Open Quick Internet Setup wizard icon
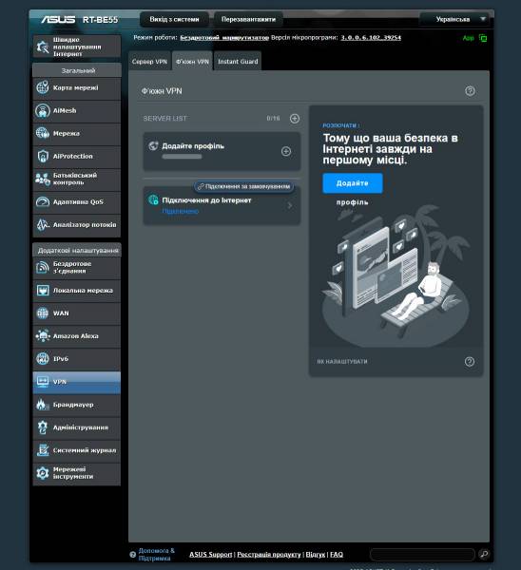Viewport: 521px width, 570px height. point(43,47)
